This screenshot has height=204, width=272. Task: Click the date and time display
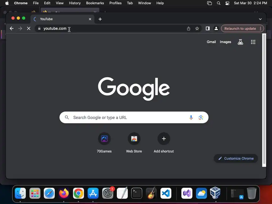[250, 3]
